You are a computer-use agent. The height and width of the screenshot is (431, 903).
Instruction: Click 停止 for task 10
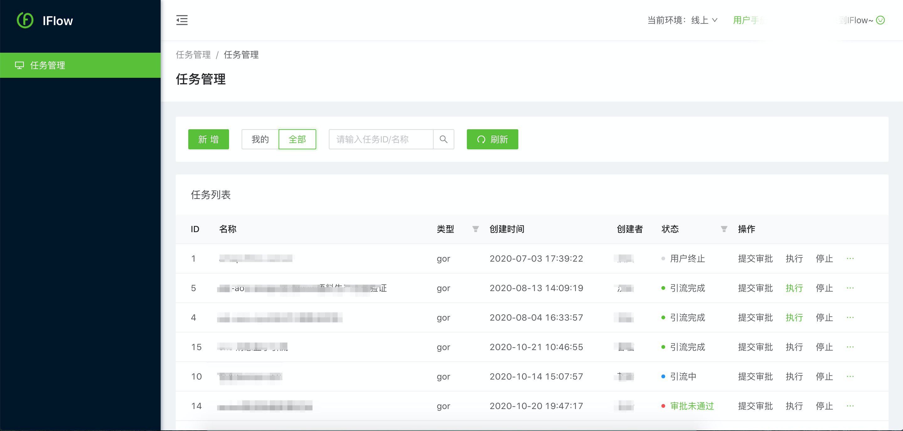click(x=824, y=376)
